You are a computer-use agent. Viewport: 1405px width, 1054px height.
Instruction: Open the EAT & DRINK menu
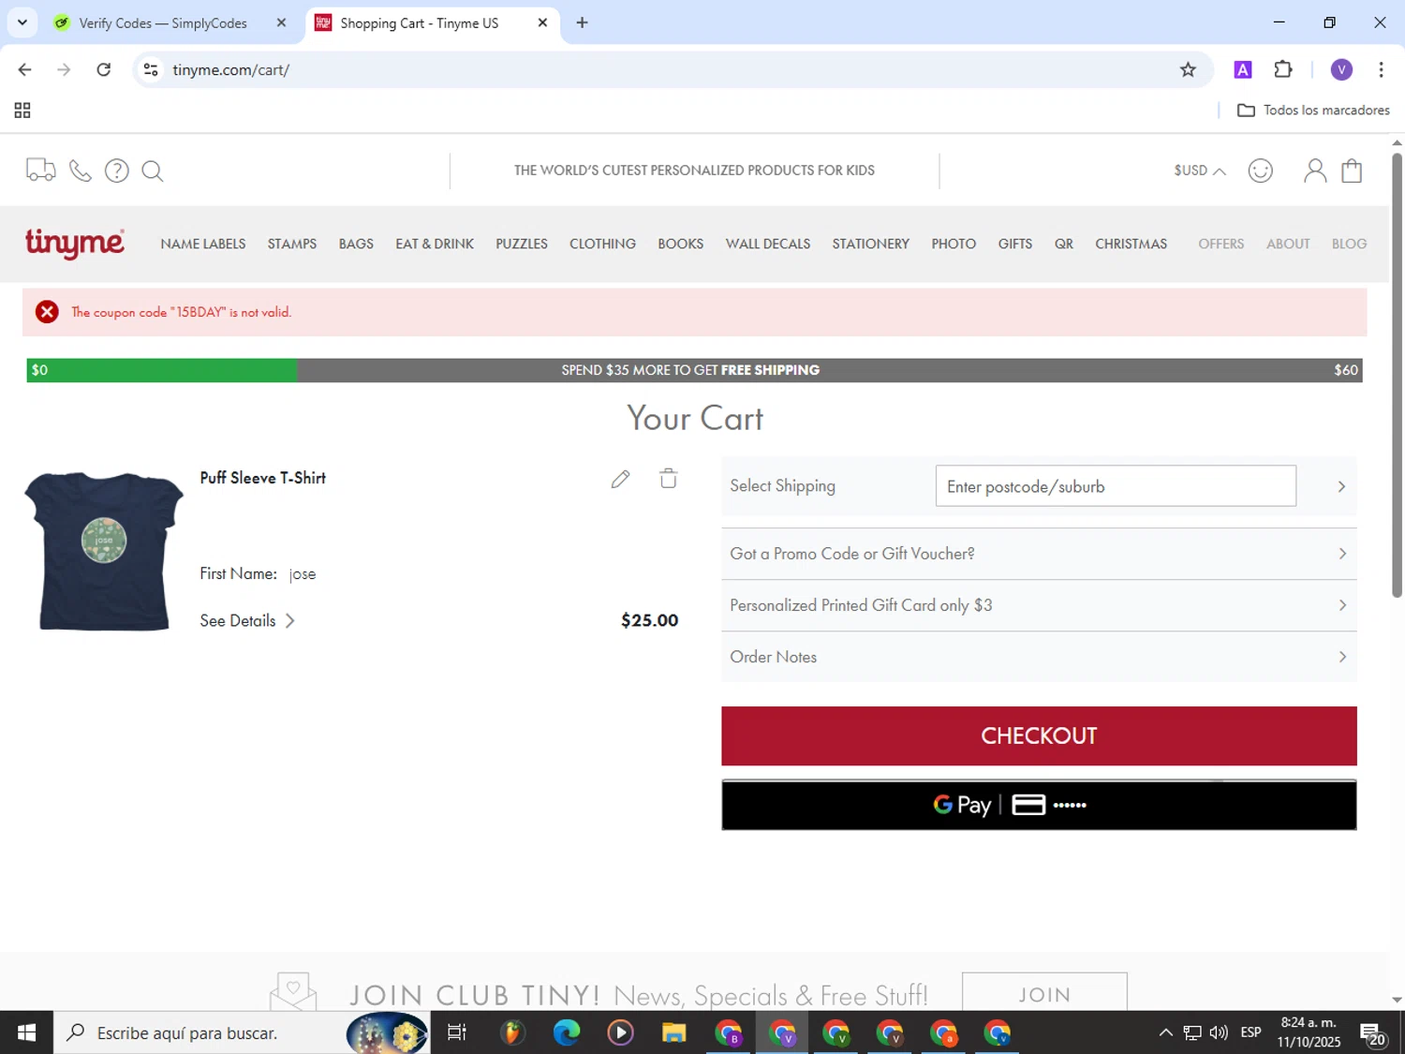[x=435, y=244]
